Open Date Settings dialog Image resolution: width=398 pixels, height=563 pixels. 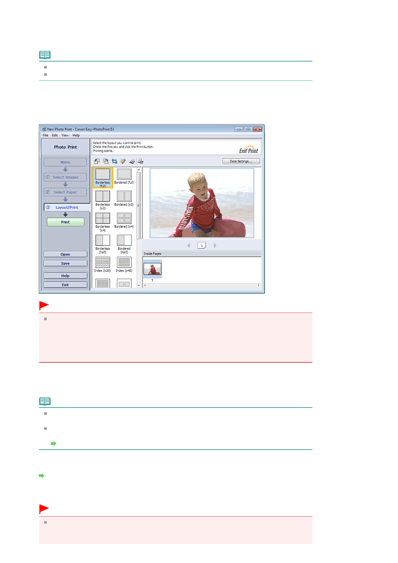pyautogui.click(x=241, y=161)
